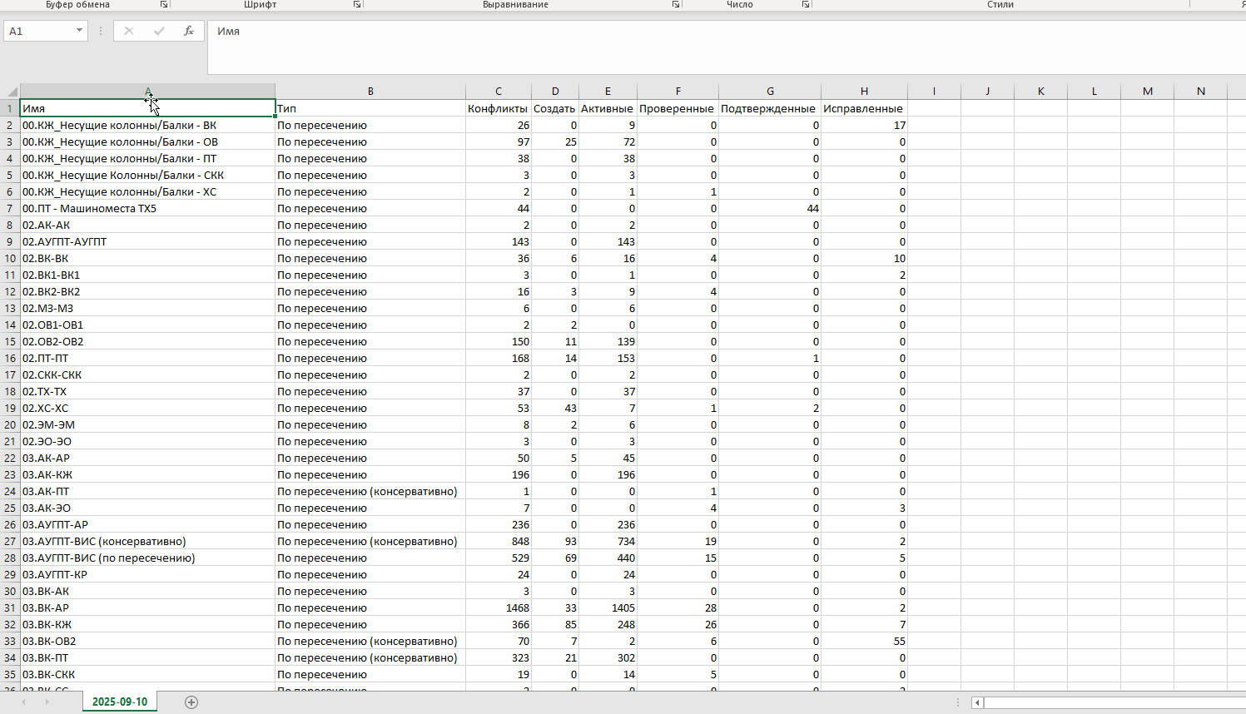Viewport: 1246px width, 714px height.
Task: Select column H header
Action: (x=864, y=92)
